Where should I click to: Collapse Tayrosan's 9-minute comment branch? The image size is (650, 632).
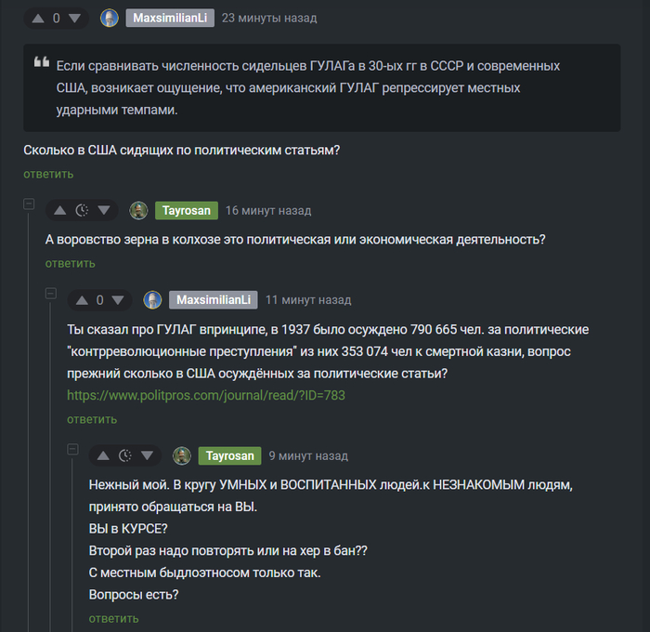pyautogui.click(x=72, y=449)
